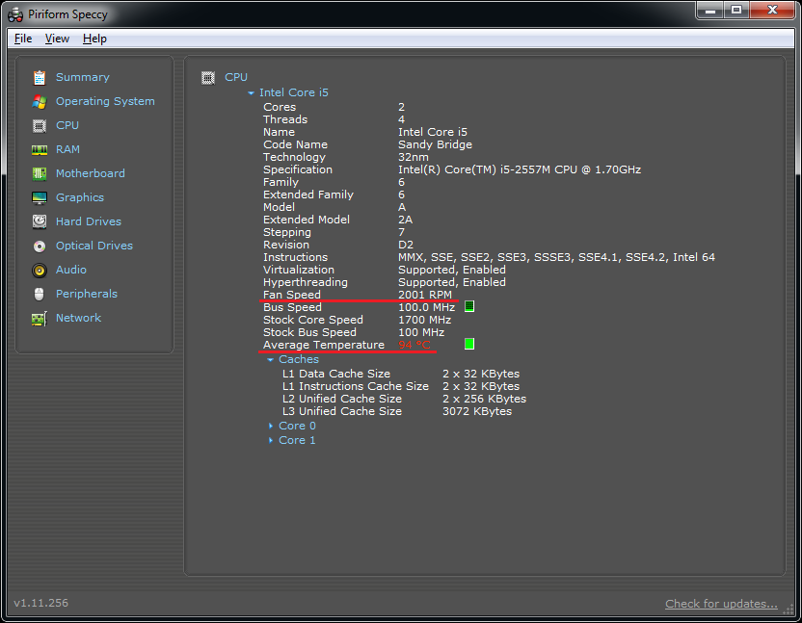Click the resize grip at bottom-right corner
This screenshot has width=802, height=623.
(x=789, y=610)
